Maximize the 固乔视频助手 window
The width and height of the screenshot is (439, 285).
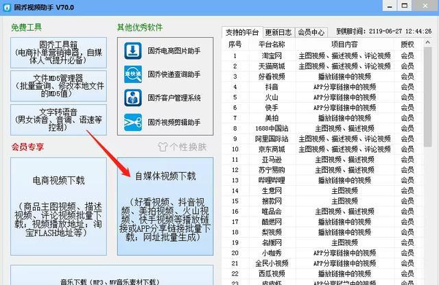coord(404,5)
